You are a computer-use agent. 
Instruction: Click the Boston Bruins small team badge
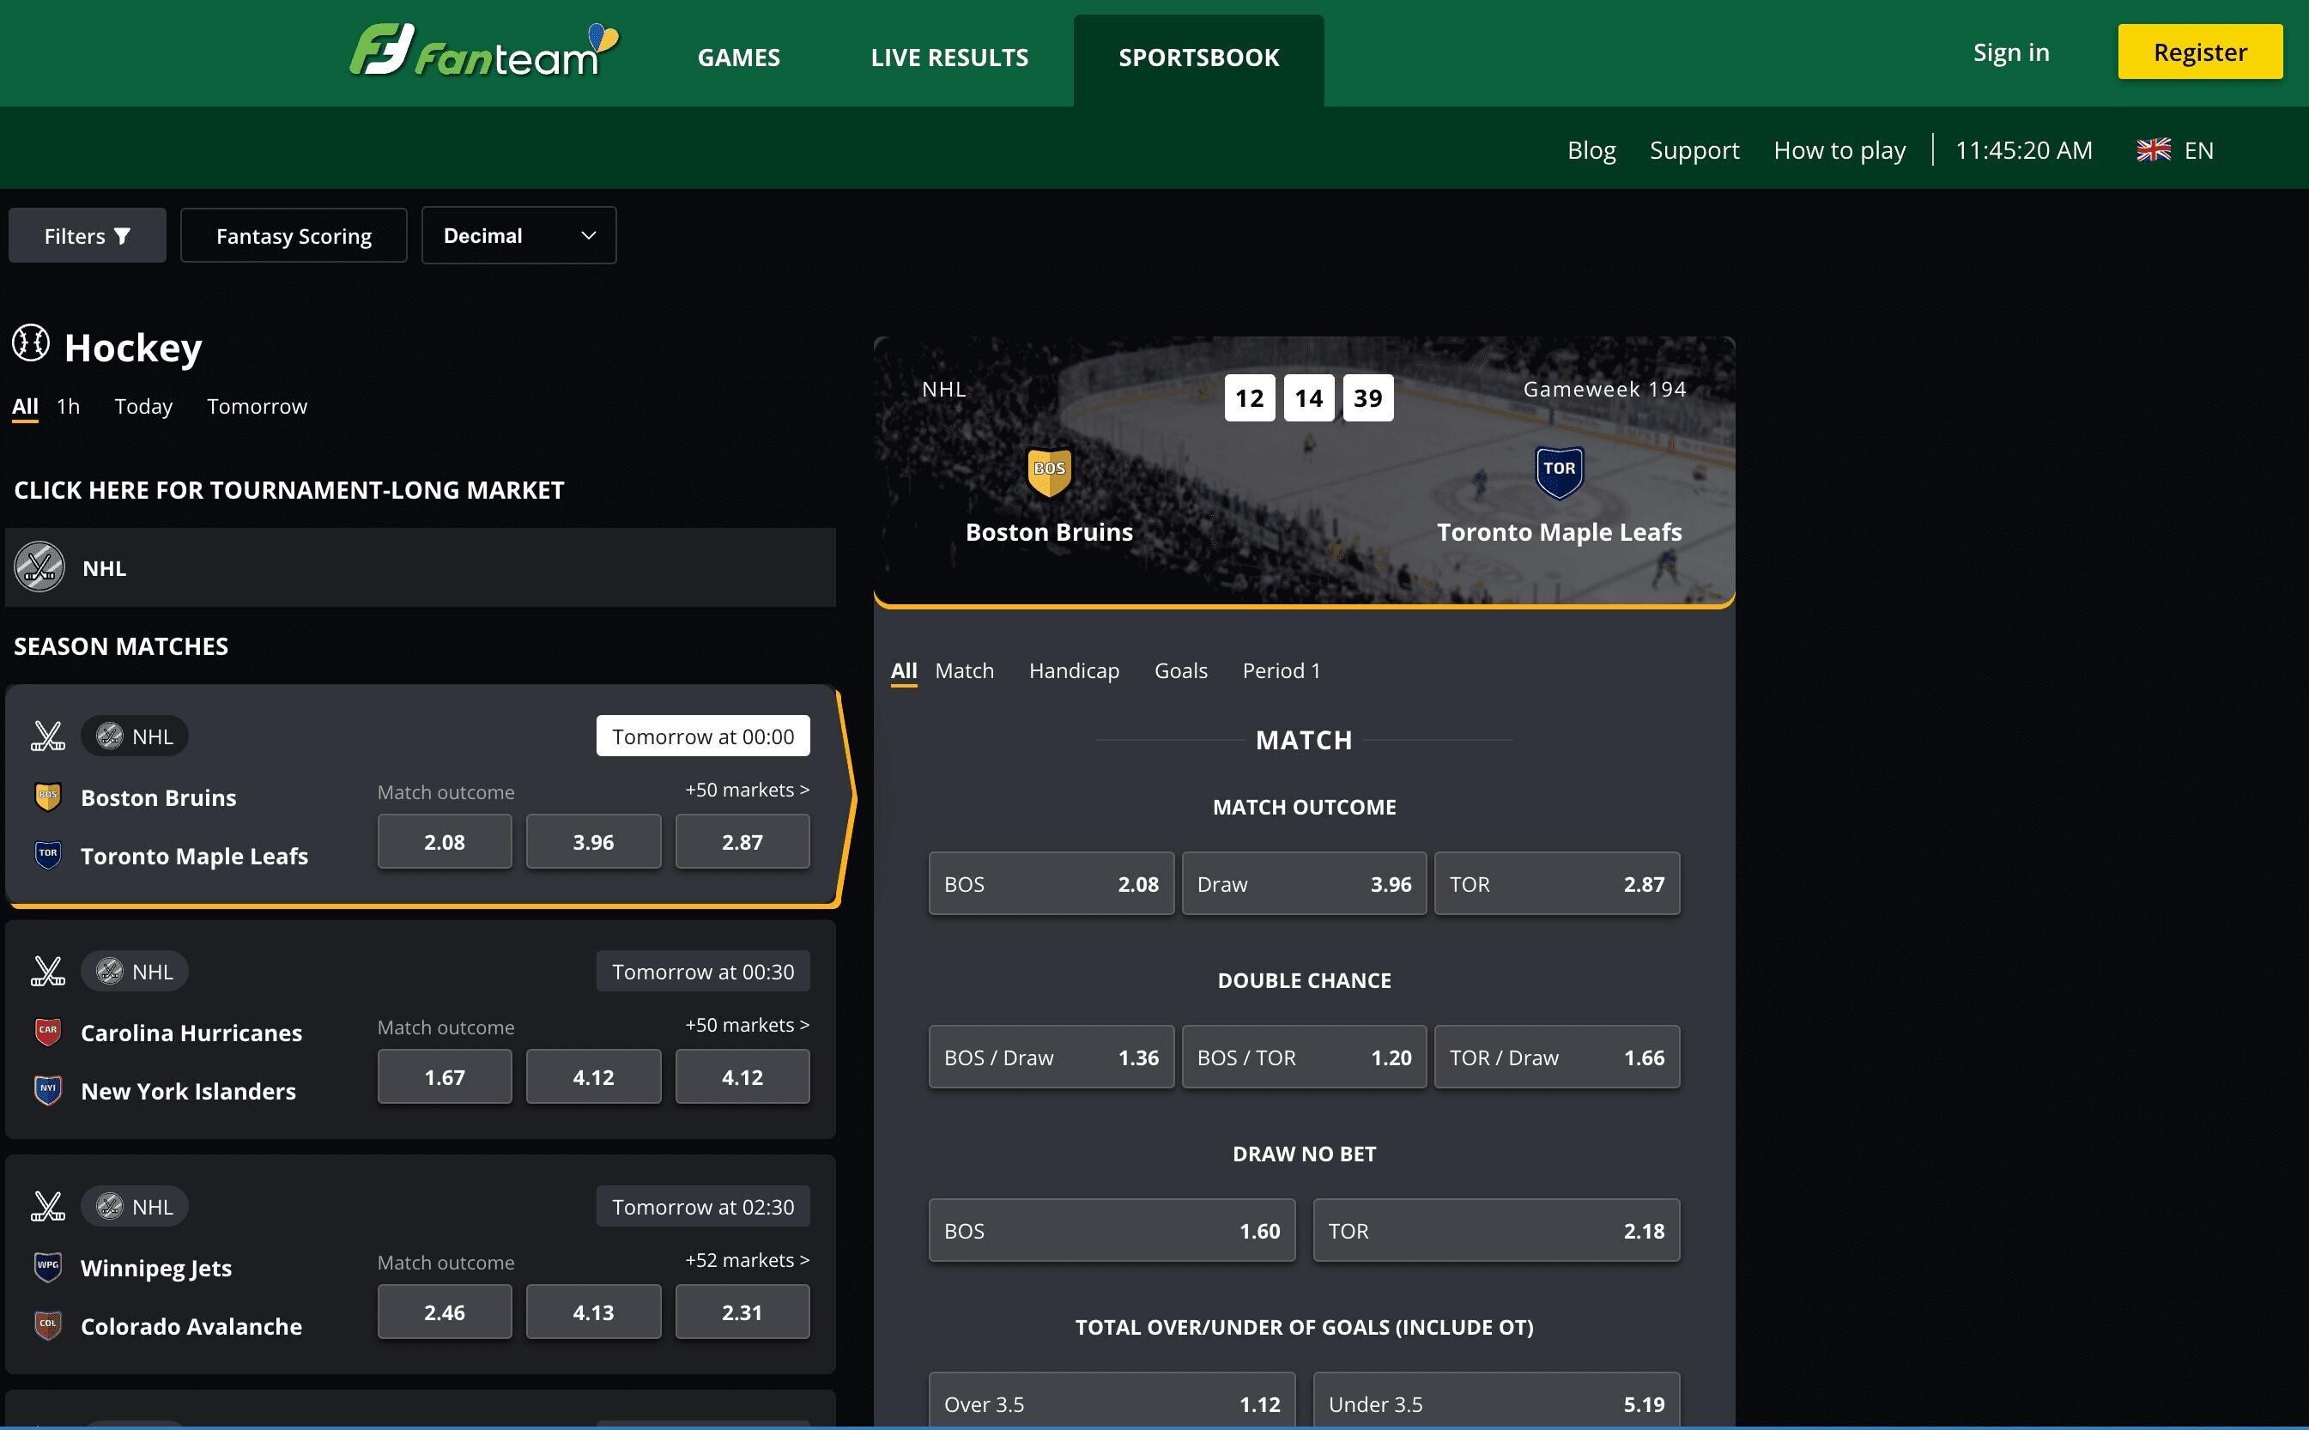(x=47, y=797)
